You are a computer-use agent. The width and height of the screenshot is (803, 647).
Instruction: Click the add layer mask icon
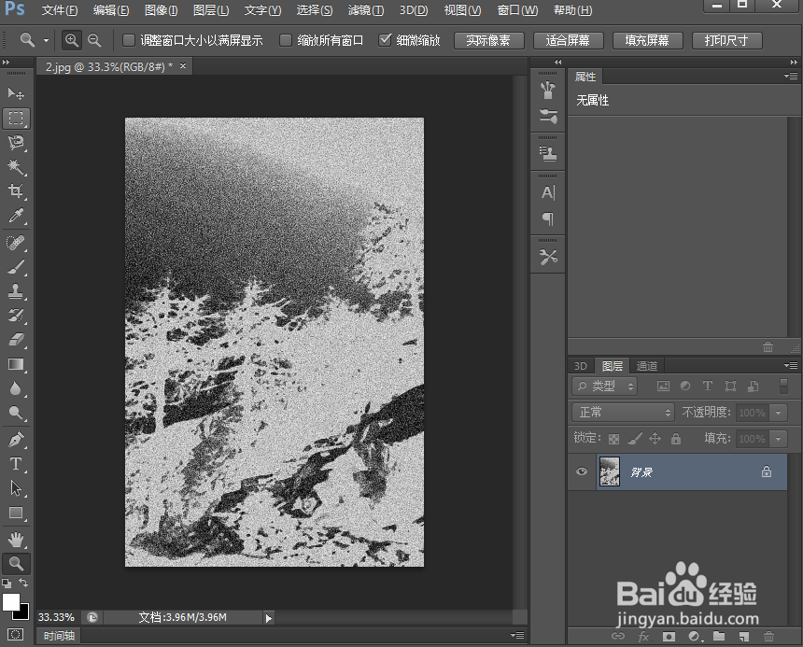point(669,636)
